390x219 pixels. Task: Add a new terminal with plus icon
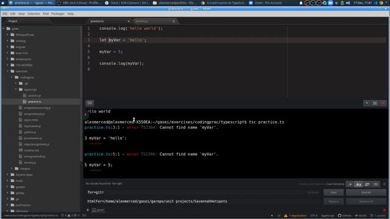88,210
